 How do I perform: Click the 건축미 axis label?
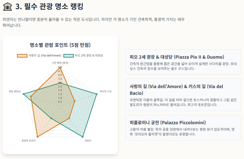(88, 141)
